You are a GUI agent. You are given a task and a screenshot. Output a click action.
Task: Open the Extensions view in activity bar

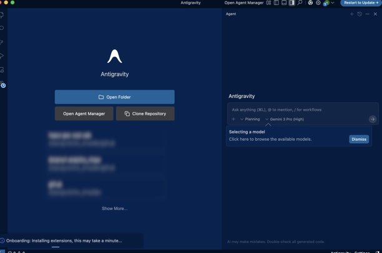[x=2, y=70]
